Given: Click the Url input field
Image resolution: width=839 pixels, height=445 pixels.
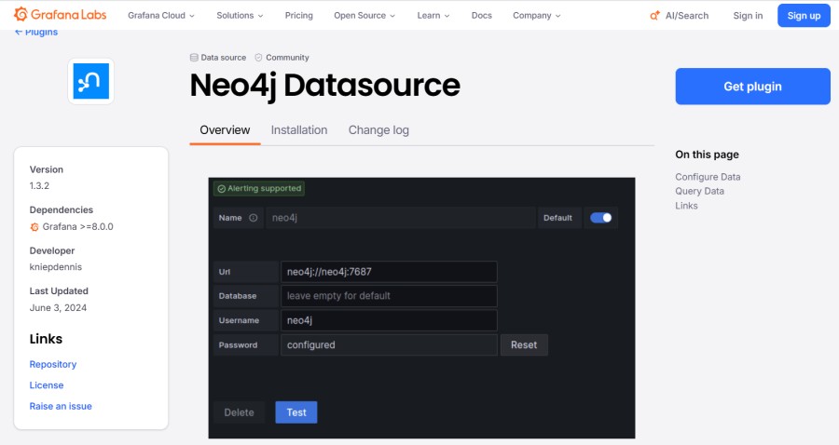Looking at the screenshot, I should coord(389,272).
